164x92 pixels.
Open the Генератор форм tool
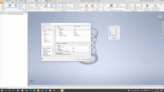pos(87,7)
